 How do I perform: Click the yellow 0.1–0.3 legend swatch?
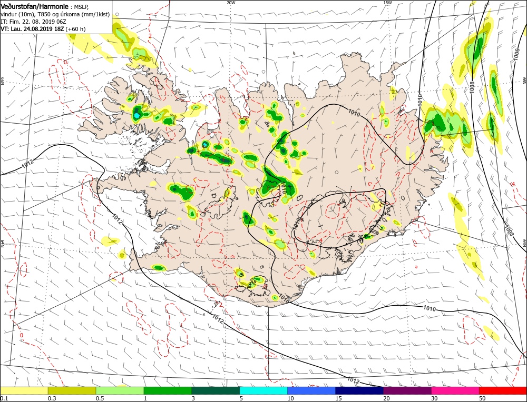[x=24, y=390]
